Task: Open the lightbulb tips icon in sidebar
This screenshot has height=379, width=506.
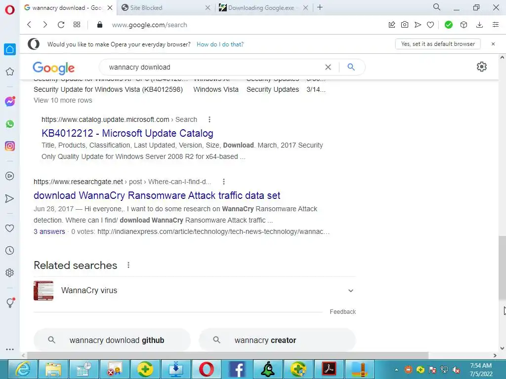Action: [10, 303]
